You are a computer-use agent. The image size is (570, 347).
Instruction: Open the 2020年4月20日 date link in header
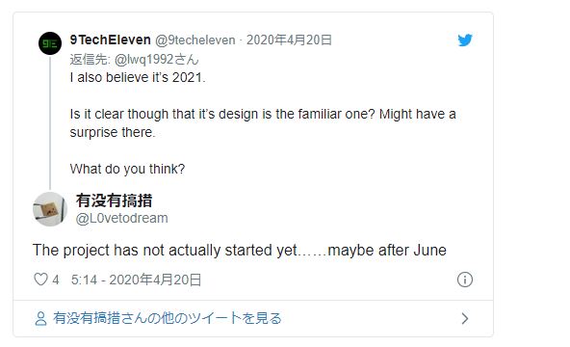[x=290, y=40]
